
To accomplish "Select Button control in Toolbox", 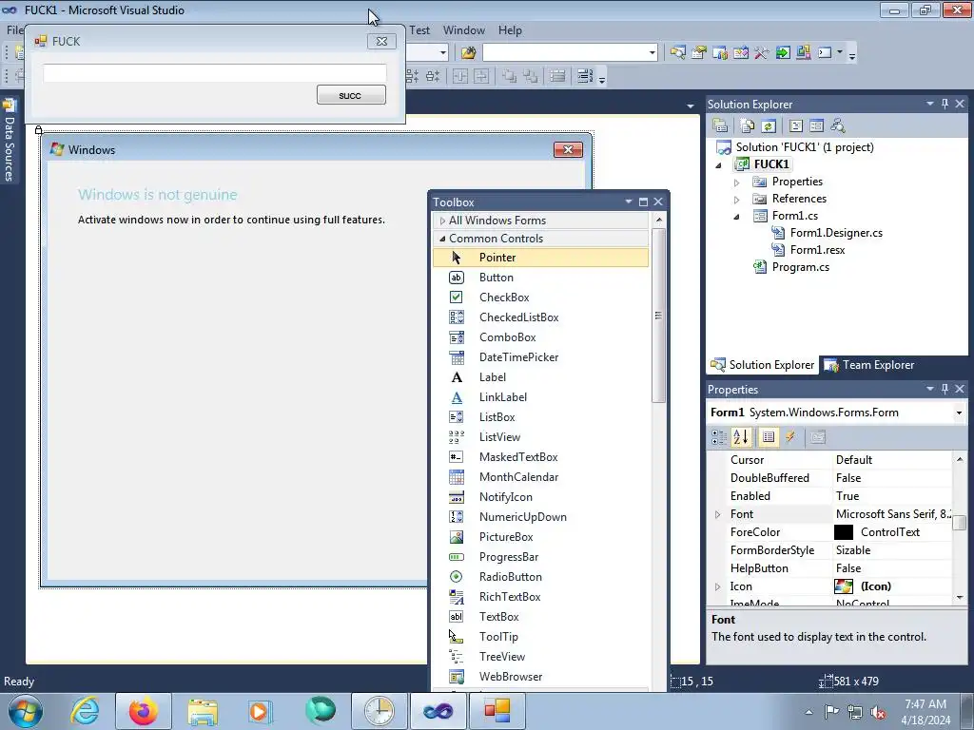I will pyautogui.click(x=540, y=278).
